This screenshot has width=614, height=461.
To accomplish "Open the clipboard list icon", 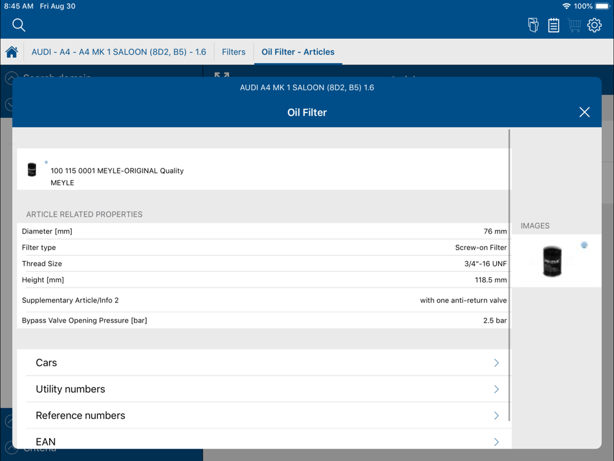I will pyautogui.click(x=554, y=25).
